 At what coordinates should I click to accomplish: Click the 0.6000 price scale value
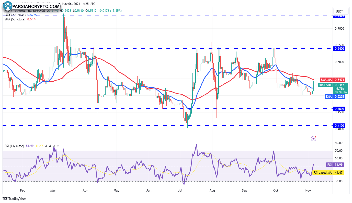click(x=339, y=62)
